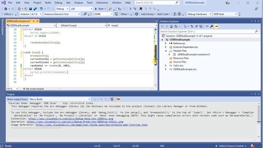Viewport: 263px width, 148px height.
Task: Open the Server Explorer side tab
Action: click(x=2, y=27)
